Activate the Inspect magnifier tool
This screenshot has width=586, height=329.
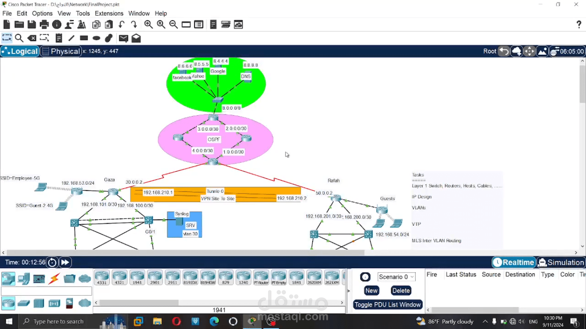click(x=19, y=38)
